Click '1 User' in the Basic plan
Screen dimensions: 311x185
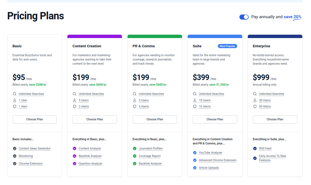click(x=23, y=100)
